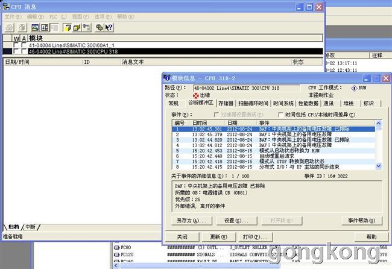The width and height of the screenshot is (392, 269).
Task: Click the 日时间 column header in event list
Action: point(207,123)
